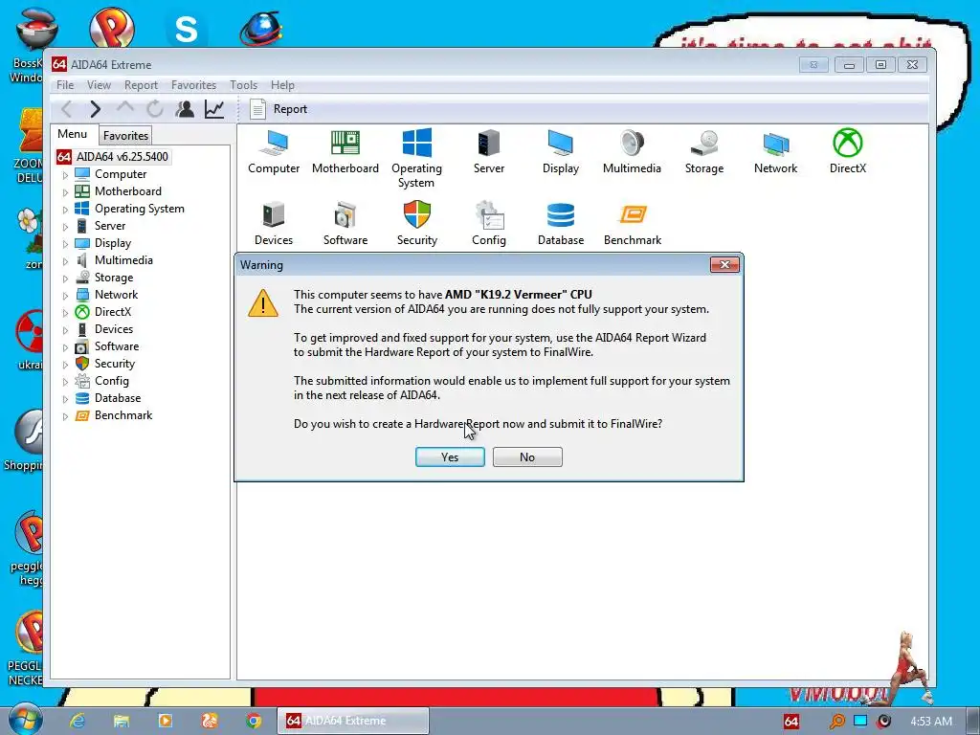Image resolution: width=980 pixels, height=735 pixels.
Task: Open the Favorites menu in menu bar
Action: (x=193, y=85)
